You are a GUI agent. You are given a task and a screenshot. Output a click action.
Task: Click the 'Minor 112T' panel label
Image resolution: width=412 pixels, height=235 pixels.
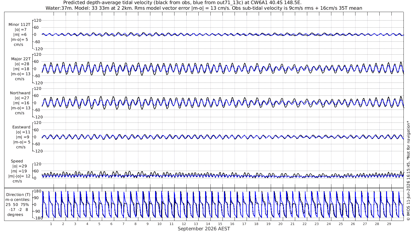coord(19,24)
